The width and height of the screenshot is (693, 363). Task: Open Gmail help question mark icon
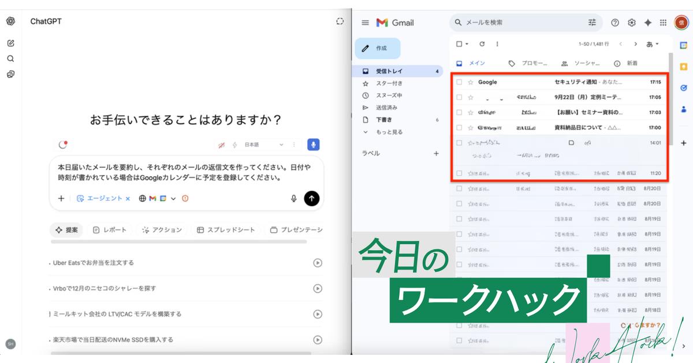tap(615, 22)
